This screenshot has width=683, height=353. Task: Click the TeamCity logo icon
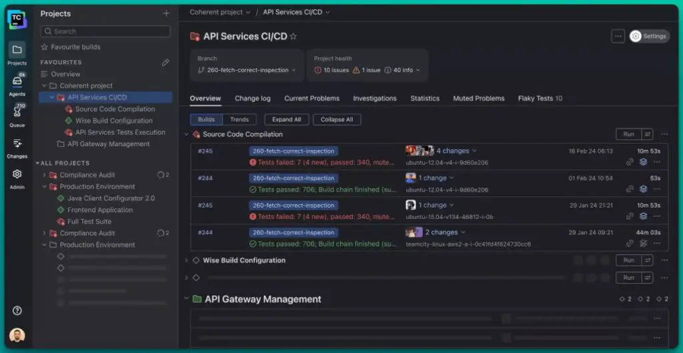[17, 19]
